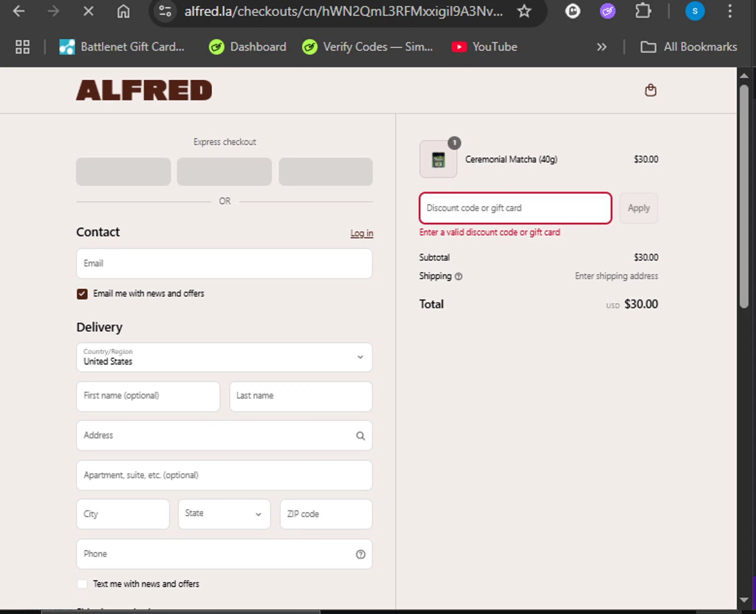
Task: Focus the Phone field
Action: (224, 554)
